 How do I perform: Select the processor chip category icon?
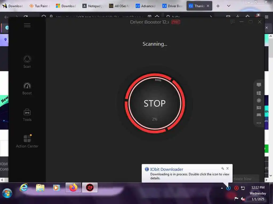259,100
